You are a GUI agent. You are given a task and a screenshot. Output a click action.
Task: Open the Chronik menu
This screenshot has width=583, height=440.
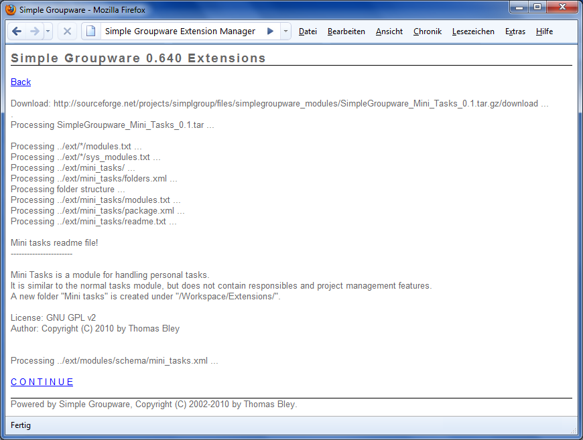pyautogui.click(x=428, y=31)
